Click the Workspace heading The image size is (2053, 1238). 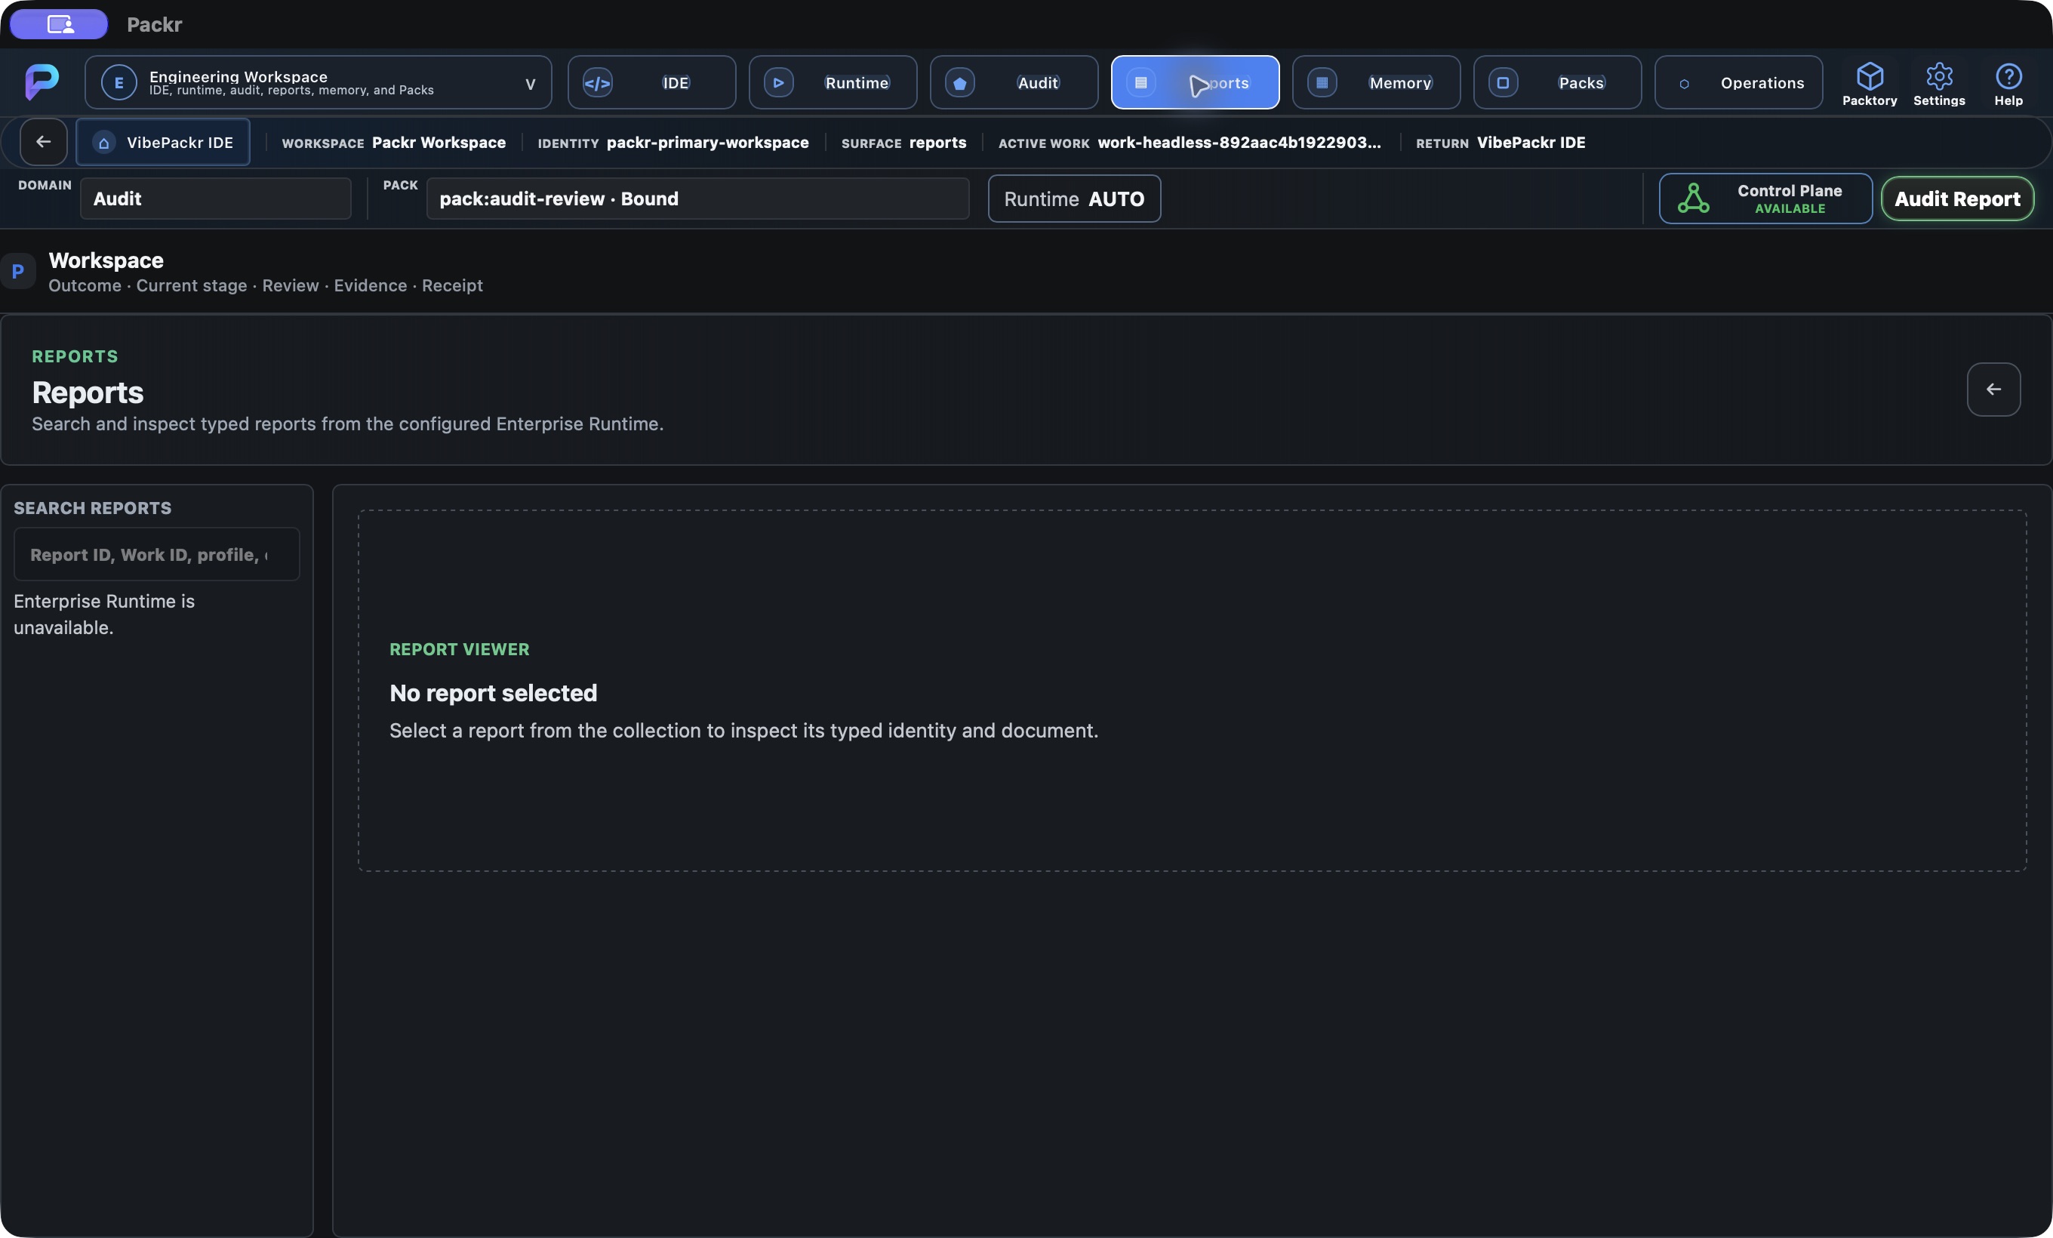(106, 260)
